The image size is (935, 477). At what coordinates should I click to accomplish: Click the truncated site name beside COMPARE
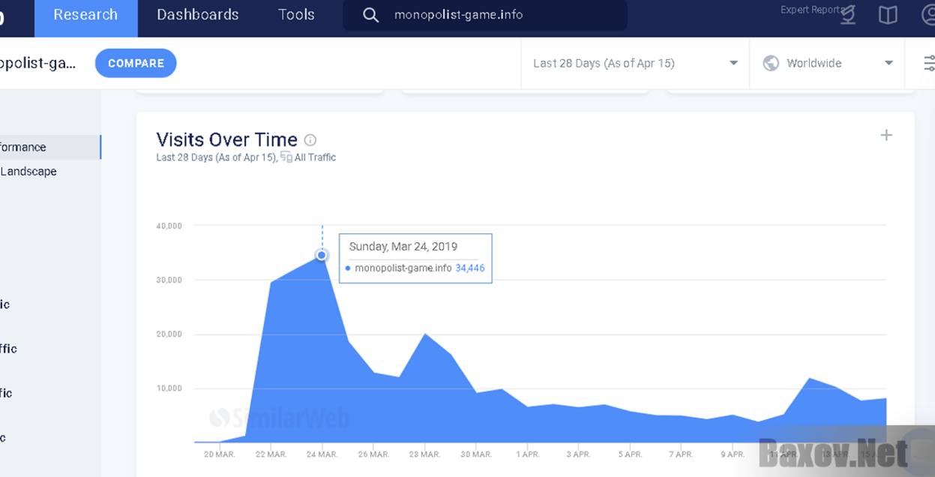[38, 63]
